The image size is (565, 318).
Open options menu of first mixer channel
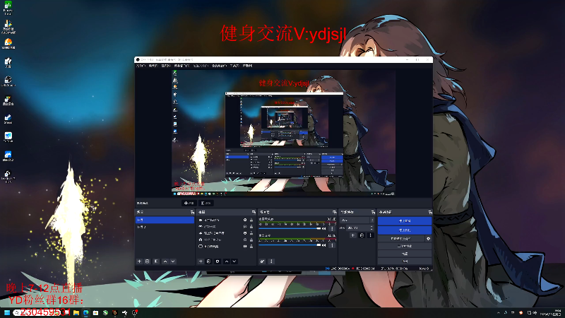332,228
